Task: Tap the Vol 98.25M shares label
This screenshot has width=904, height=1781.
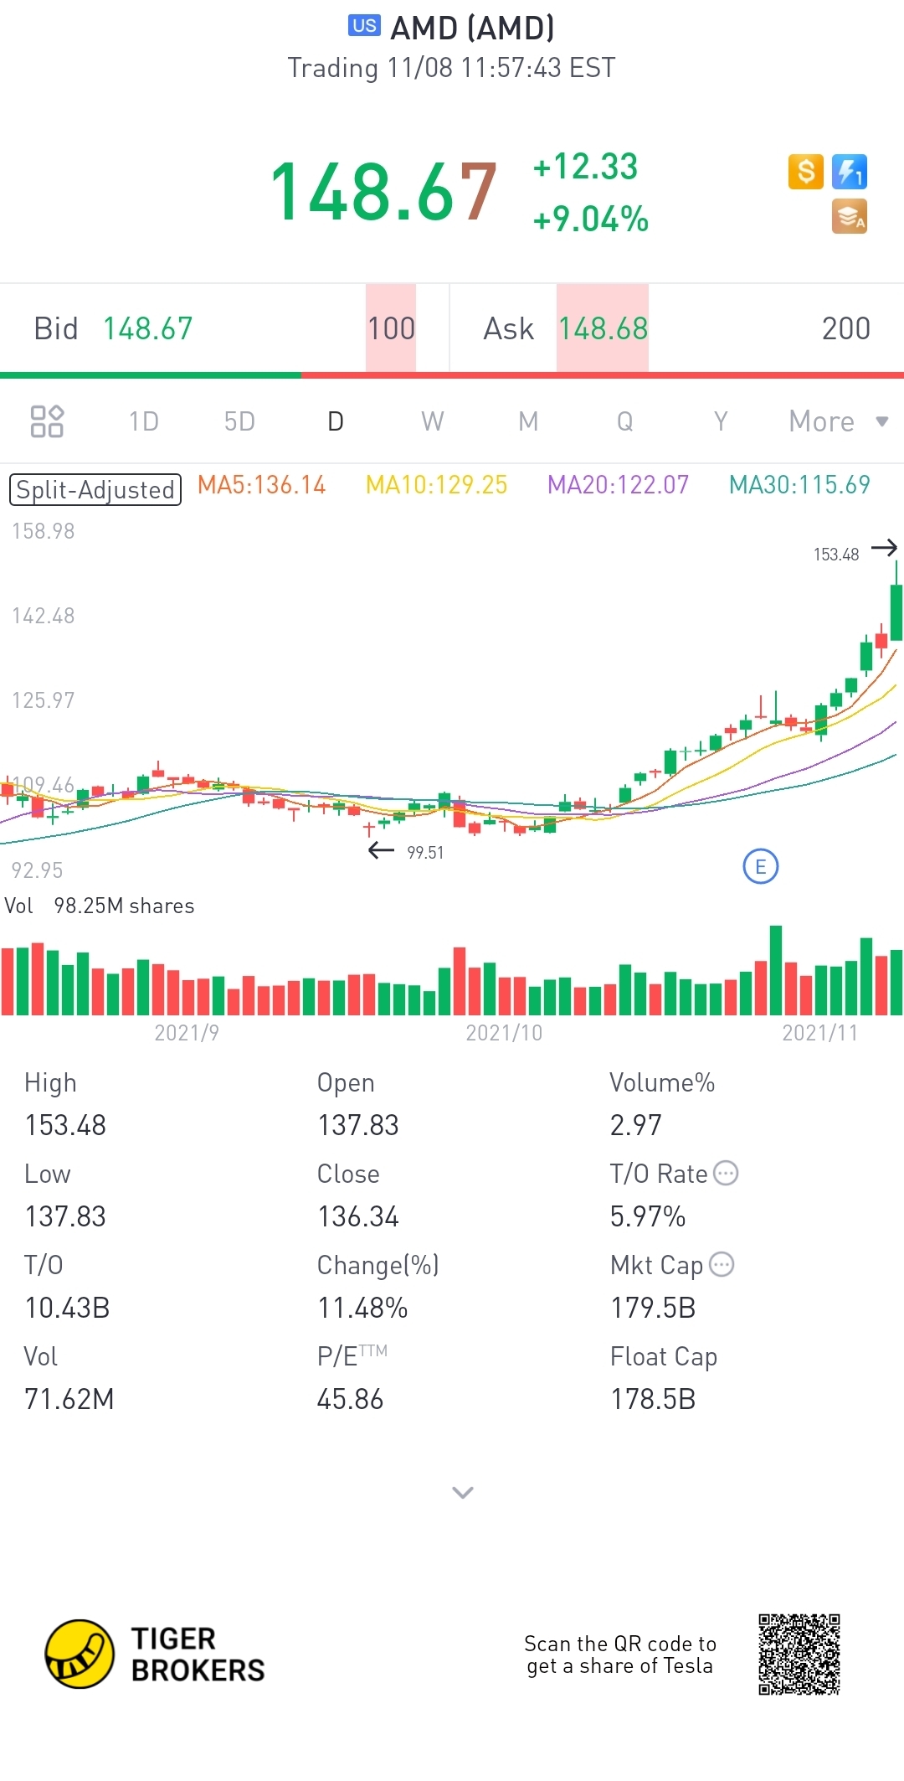Action: tap(100, 906)
